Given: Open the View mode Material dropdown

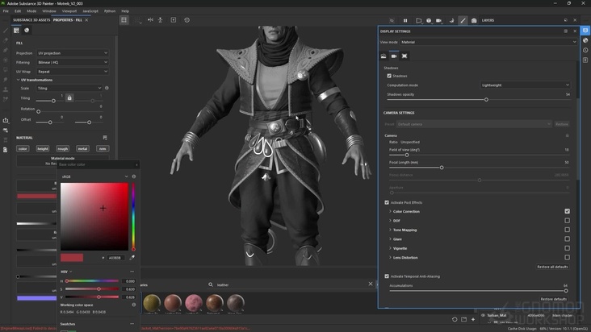Looking at the screenshot, I should pos(488,42).
